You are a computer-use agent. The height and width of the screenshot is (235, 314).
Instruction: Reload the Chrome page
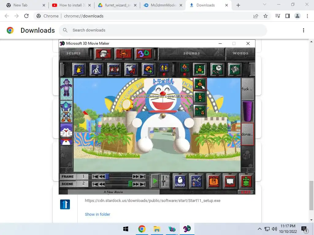click(x=26, y=16)
